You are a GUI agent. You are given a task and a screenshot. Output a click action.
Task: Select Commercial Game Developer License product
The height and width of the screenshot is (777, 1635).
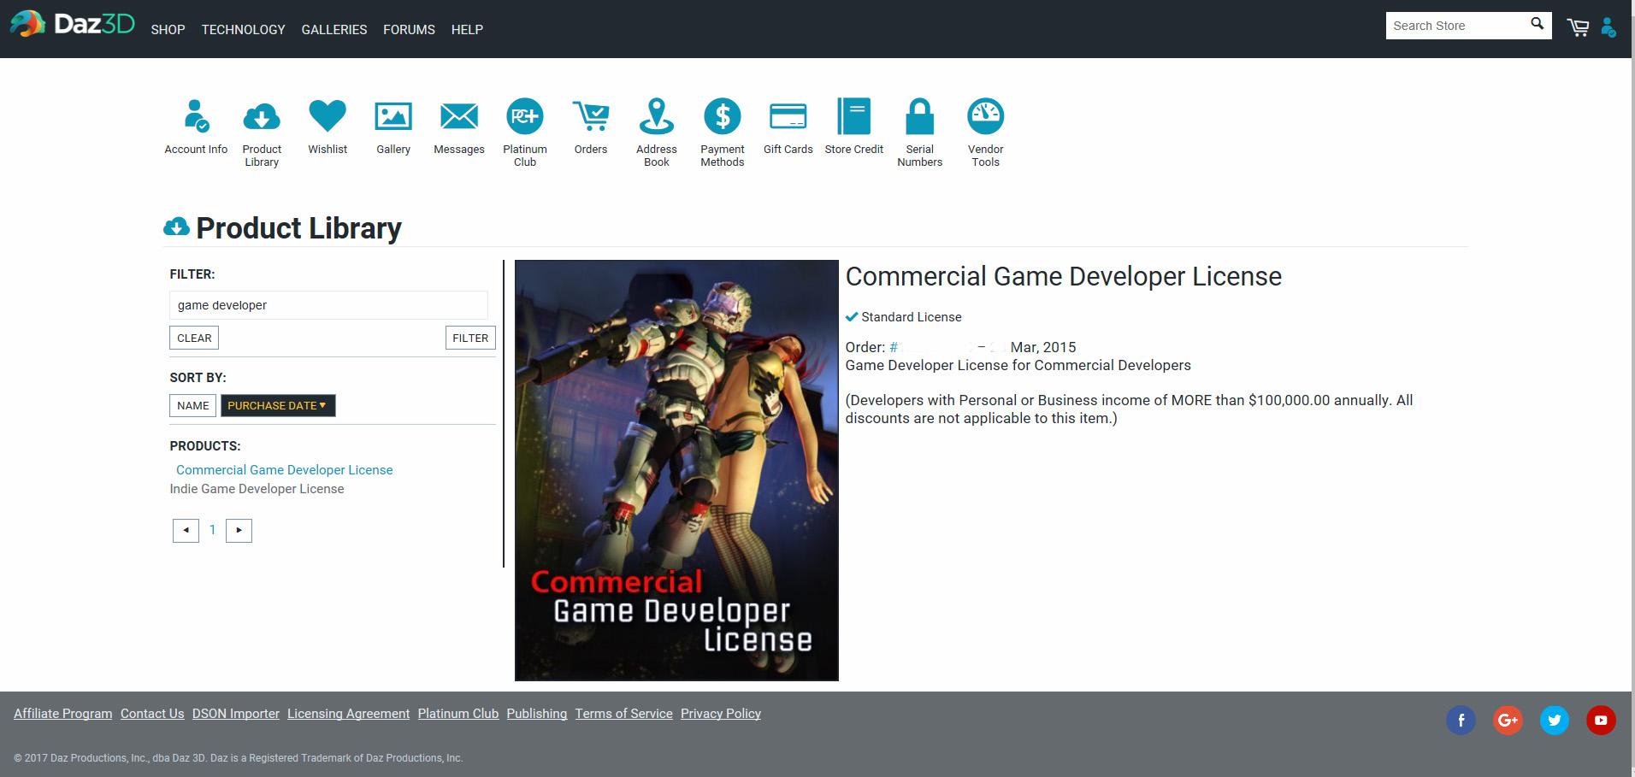285,470
